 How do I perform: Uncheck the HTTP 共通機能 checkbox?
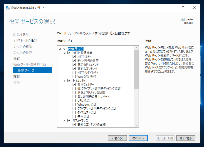69,53
